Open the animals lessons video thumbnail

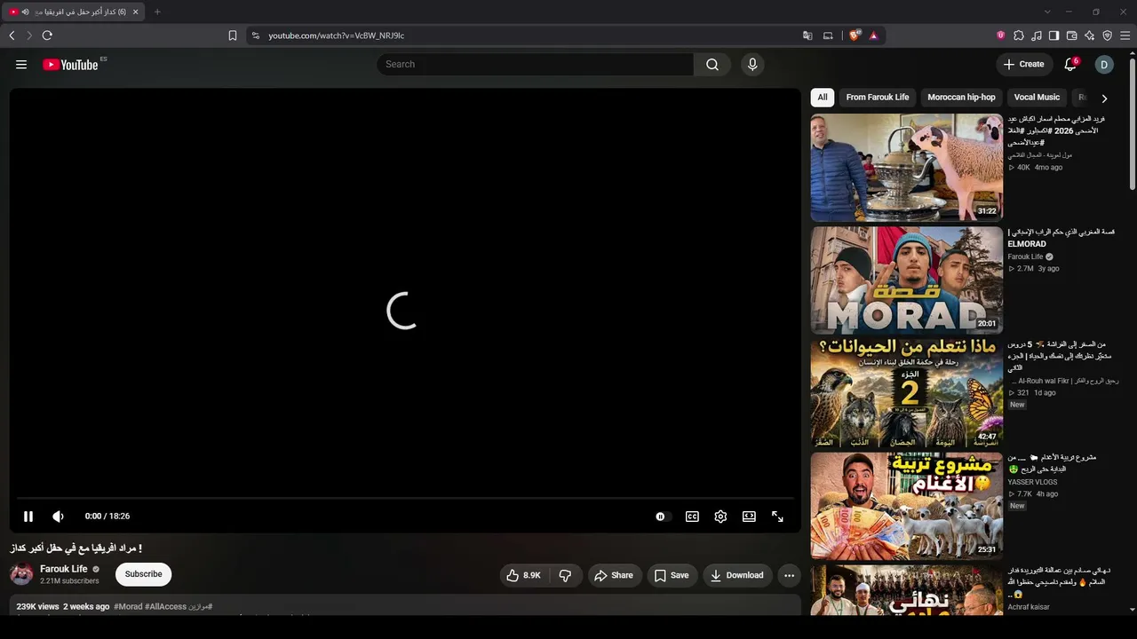[x=907, y=393]
